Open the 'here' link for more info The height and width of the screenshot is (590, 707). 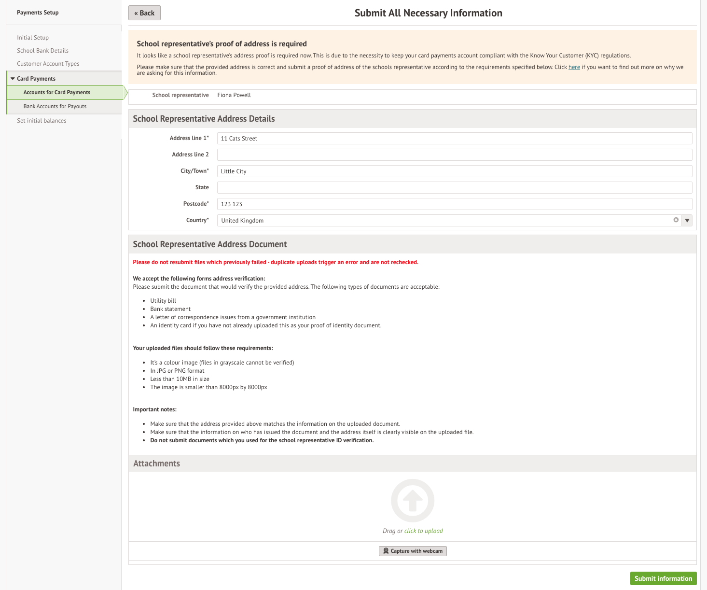pos(574,67)
